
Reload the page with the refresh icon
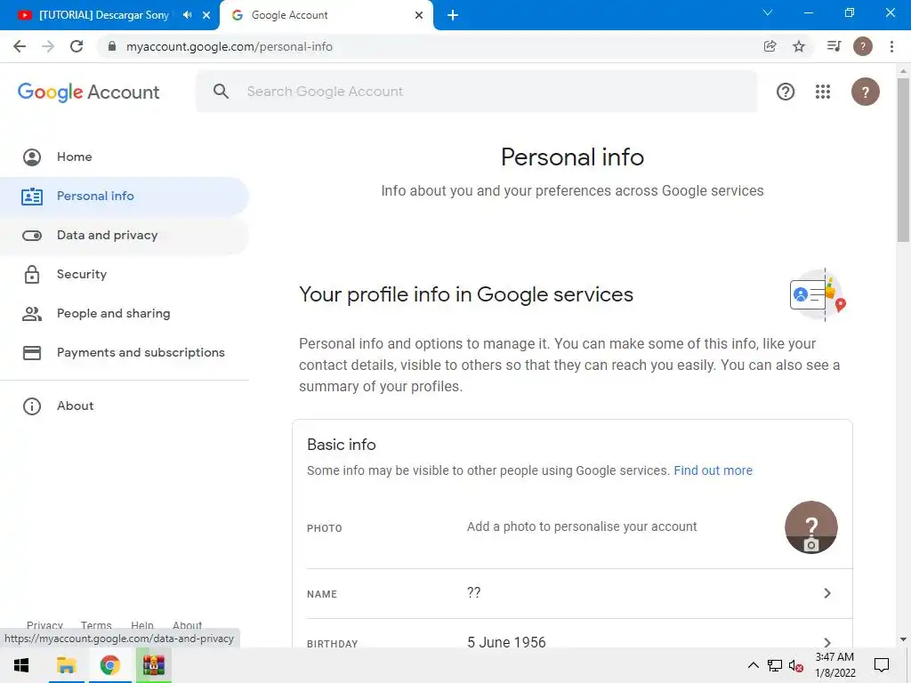(77, 46)
